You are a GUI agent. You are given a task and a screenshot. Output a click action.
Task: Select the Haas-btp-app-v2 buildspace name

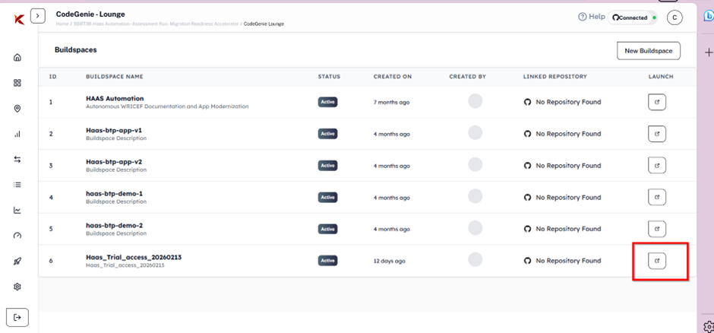[x=114, y=162]
